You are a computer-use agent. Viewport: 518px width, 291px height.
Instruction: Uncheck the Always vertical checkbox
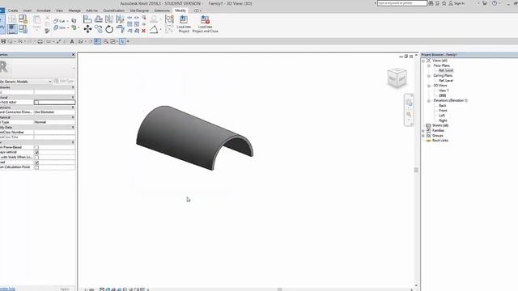pos(36,153)
